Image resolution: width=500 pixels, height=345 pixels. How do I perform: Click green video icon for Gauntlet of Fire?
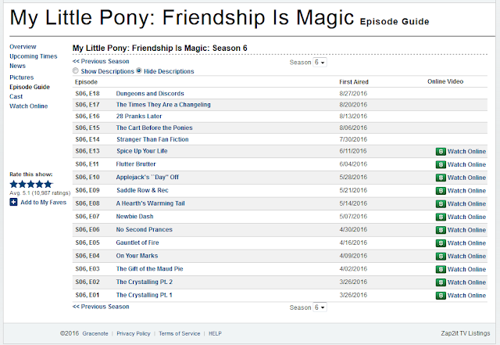441,243
